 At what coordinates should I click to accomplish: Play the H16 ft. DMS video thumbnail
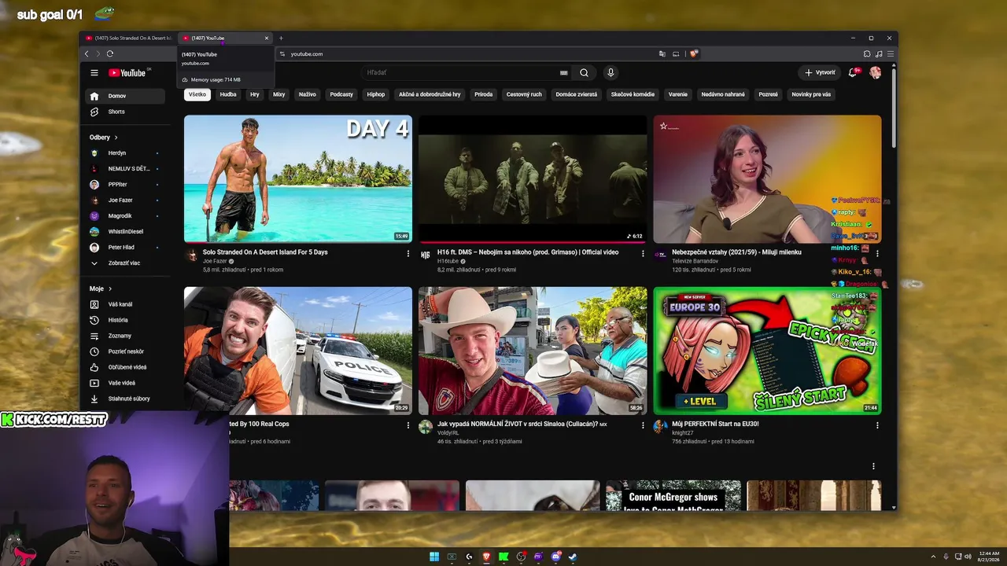click(533, 179)
